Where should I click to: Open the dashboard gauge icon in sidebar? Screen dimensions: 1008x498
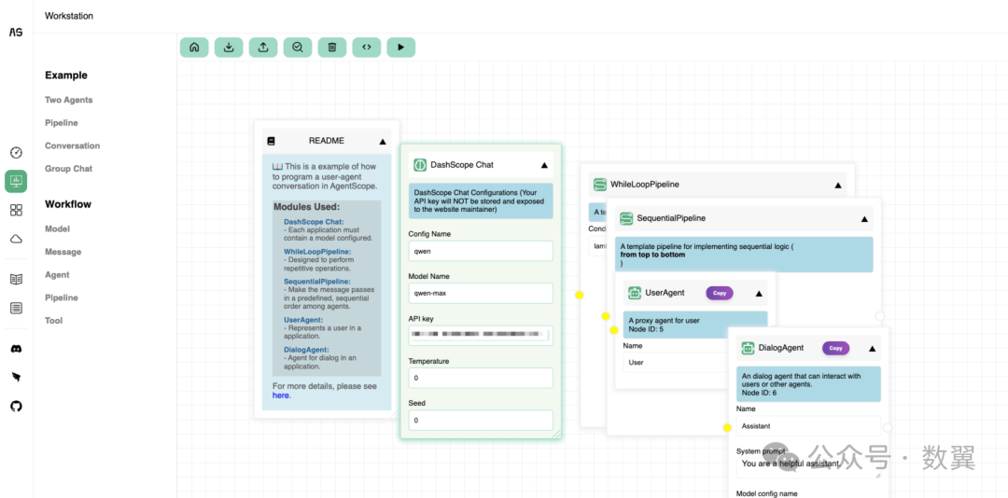(16, 153)
